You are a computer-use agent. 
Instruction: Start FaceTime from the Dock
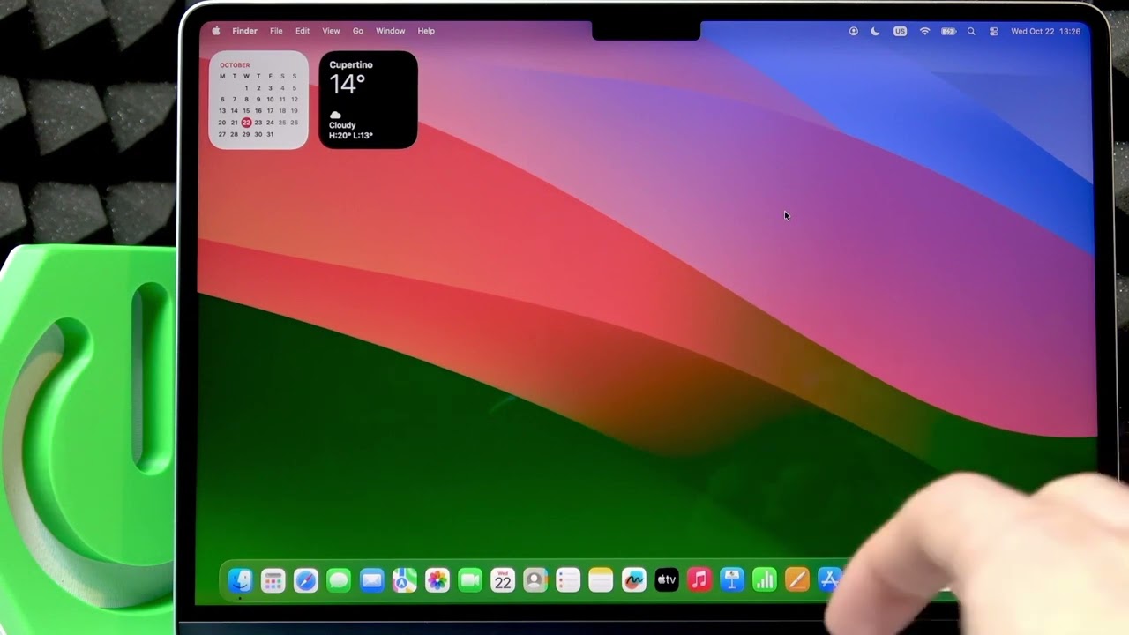tap(470, 579)
